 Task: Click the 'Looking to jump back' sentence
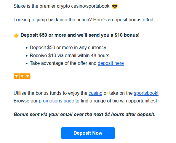click(x=83, y=20)
